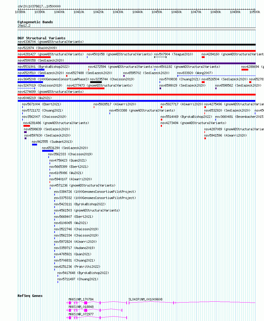Click nsv6531290 (Sedlazeck2020) label

pos(65,148)
